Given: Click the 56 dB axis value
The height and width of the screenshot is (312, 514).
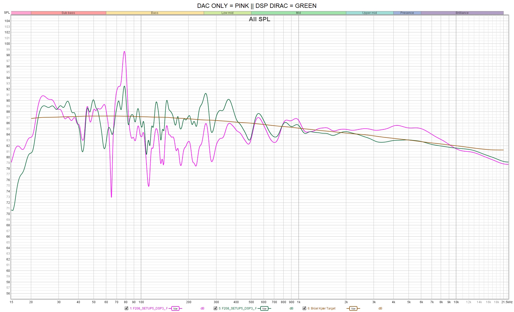Looking at the screenshot, I should pyautogui.click(x=8, y=294).
